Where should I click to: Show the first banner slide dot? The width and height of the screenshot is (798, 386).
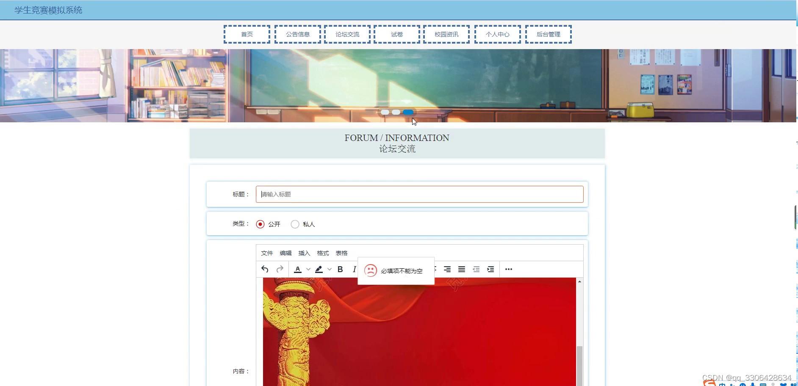point(385,112)
